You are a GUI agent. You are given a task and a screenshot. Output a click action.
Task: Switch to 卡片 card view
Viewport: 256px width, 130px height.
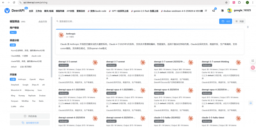click(226, 21)
